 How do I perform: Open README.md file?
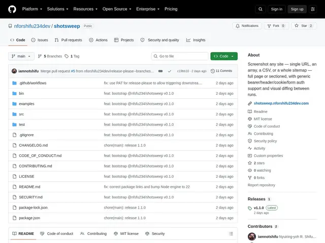[x=29, y=187]
